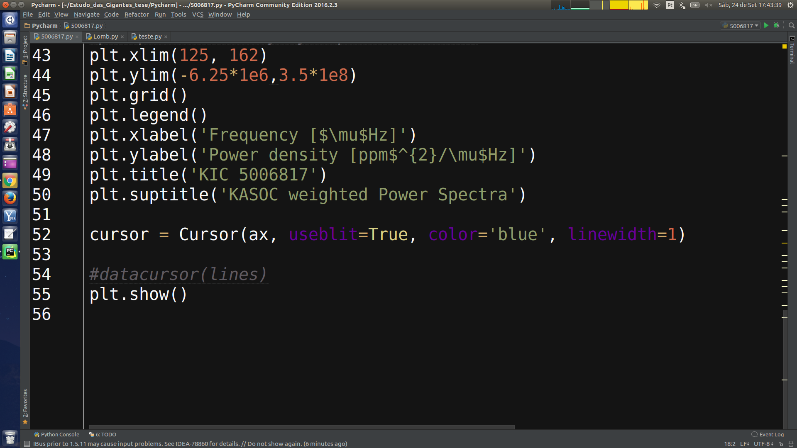This screenshot has height=448, width=797.
Task: Open muted sound volume indicator
Action: 709,5
